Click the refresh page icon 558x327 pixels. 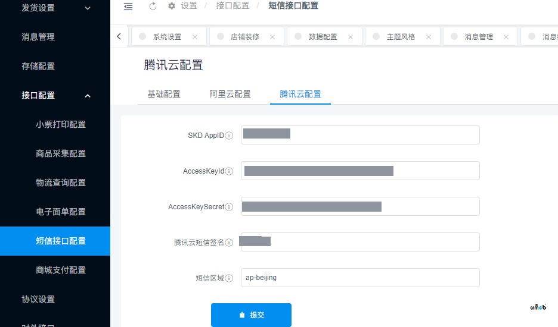pos(153,7)
